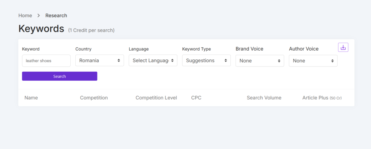Open the Country dropdown showing Romania
Image resolution: width=371 pixels, height=149 pixels.
[x=100, y=60]
